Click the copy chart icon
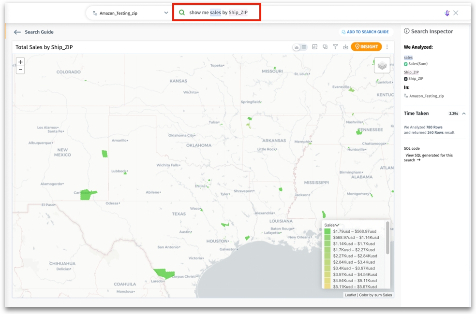 pos(325,47)
